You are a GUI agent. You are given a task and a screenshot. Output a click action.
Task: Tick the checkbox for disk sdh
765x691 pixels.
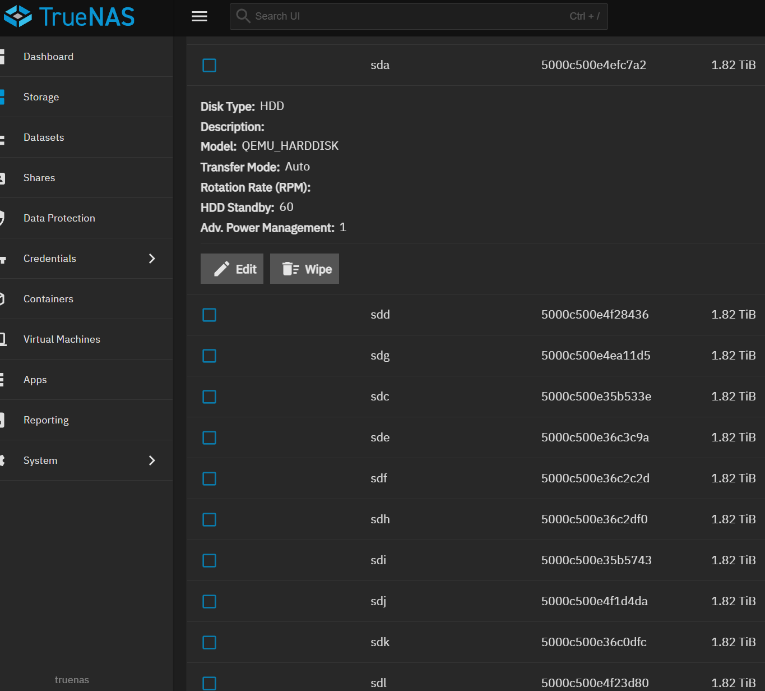point(209,520)
